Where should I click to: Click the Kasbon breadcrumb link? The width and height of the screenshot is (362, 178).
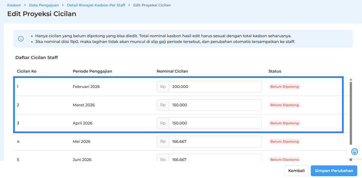(14, 5)
